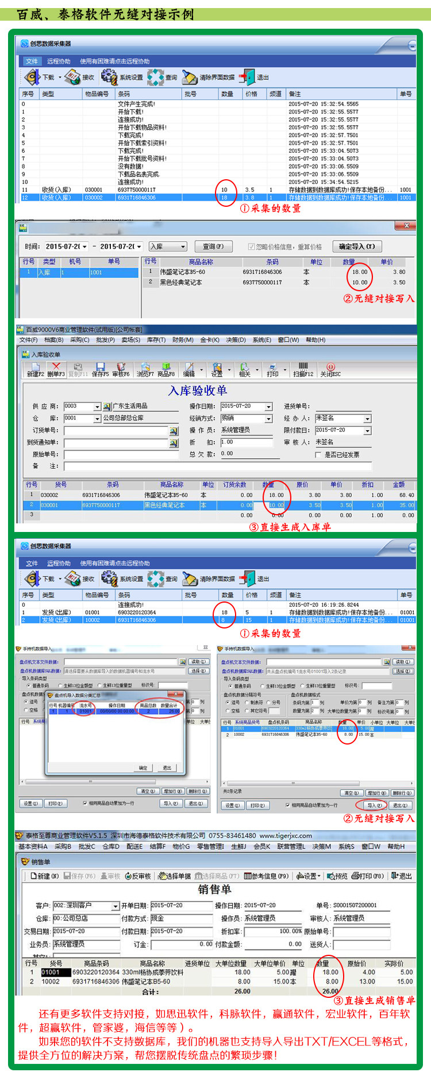Open 财务(M) menu in 百威9000V6
Viewport: 431px width, 1076px height.
(x=183, y=340)
